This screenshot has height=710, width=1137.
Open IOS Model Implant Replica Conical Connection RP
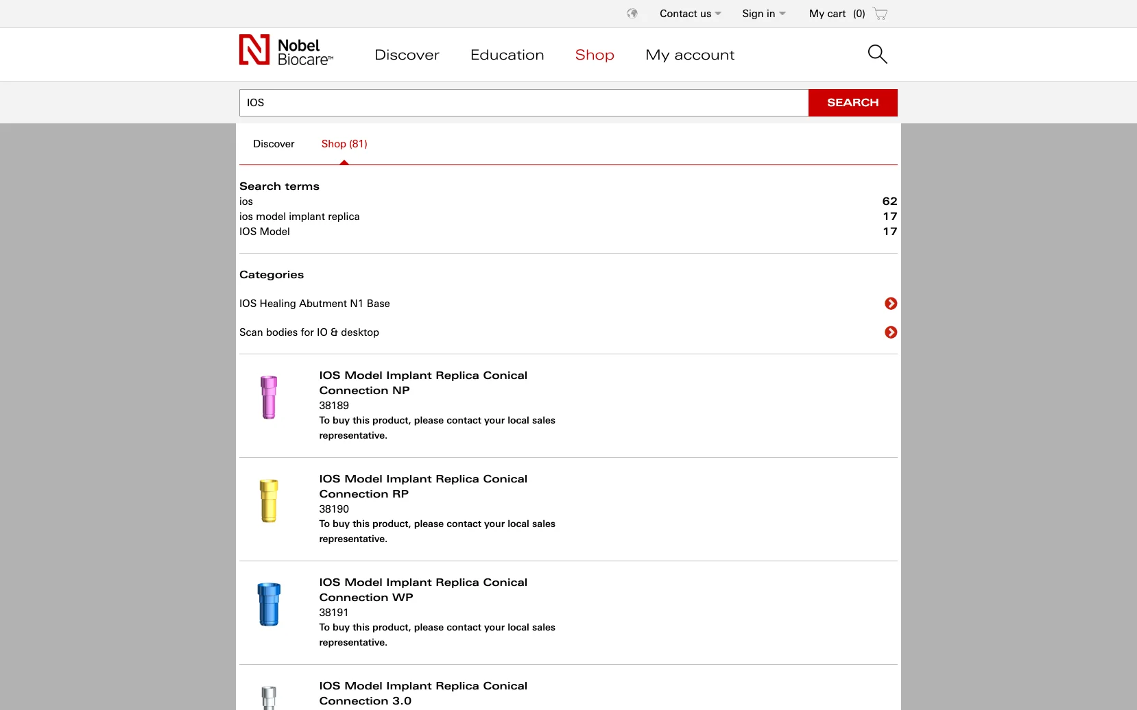[x=423, y=487]
